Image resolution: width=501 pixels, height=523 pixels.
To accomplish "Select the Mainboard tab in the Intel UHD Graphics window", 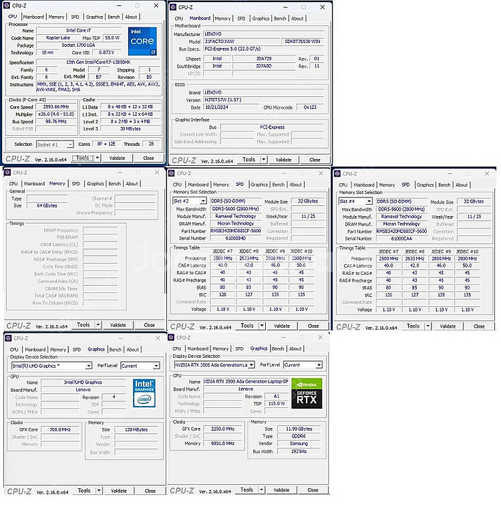I will pyautogui.click(x=35, y=349).
